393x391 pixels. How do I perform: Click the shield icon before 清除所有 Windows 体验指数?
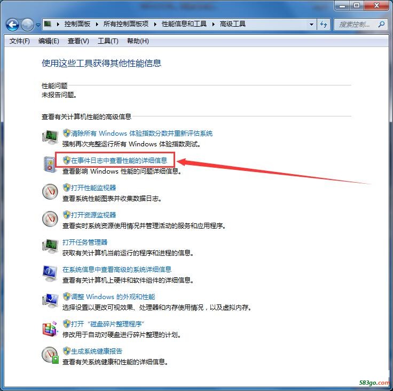click(x=66, y=133)
